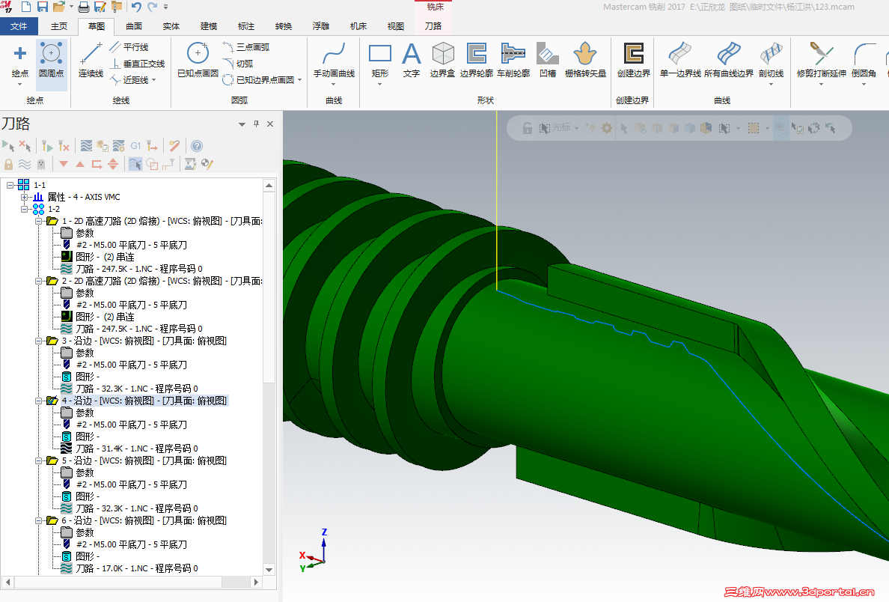
Task: Click the backplot toolpath waves icon
Action: pyautogui.click(x=85, y=146)
